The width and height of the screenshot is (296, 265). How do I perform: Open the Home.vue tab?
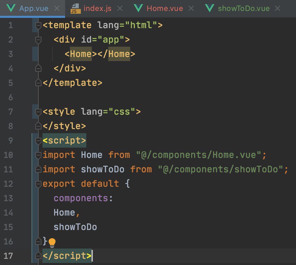[x=165, y=8]
